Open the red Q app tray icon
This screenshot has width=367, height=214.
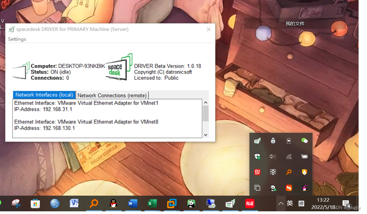(x=257, y=172)
